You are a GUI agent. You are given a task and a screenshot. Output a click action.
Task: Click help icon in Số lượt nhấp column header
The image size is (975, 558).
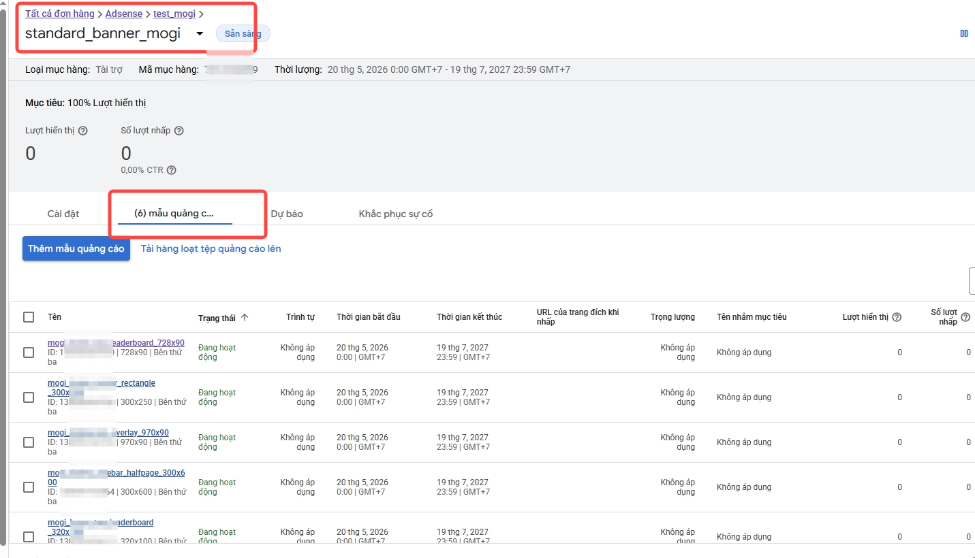coord(965,317)
